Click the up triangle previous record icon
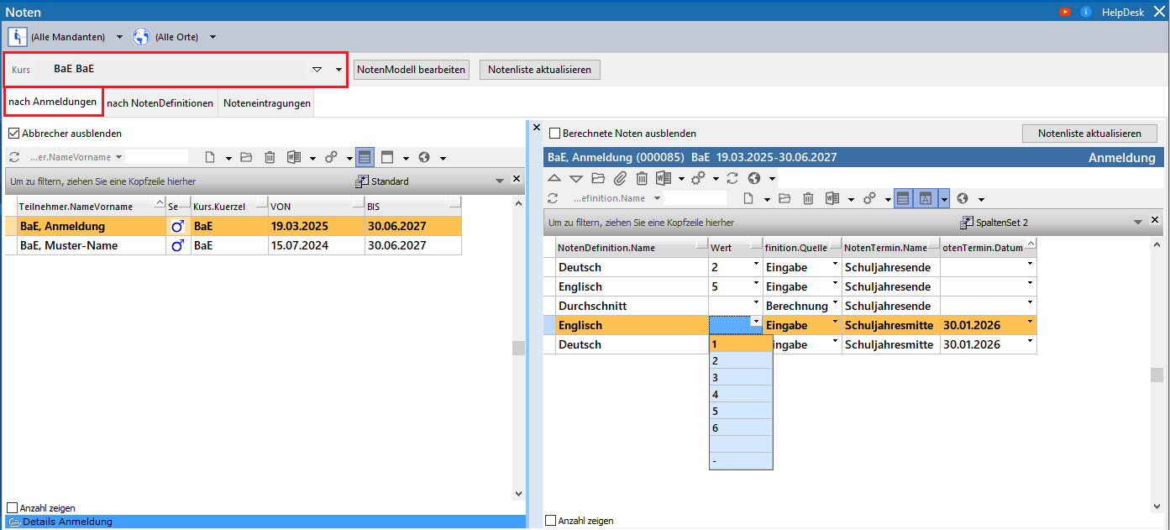 [x=554, y=178]
